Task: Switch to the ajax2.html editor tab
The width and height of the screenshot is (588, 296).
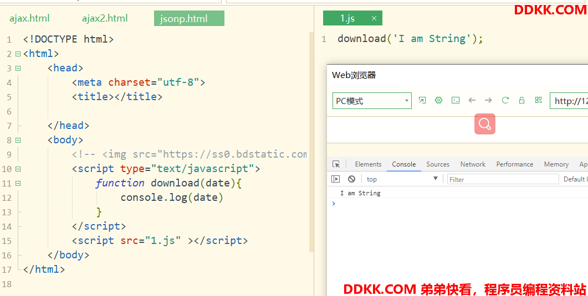Action: click(x=105, y=18)
